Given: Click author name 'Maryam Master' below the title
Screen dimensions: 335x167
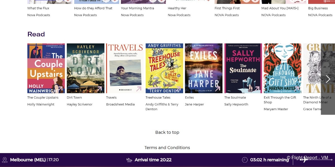Looking at the screenshot, I should (x=276, y=109).
